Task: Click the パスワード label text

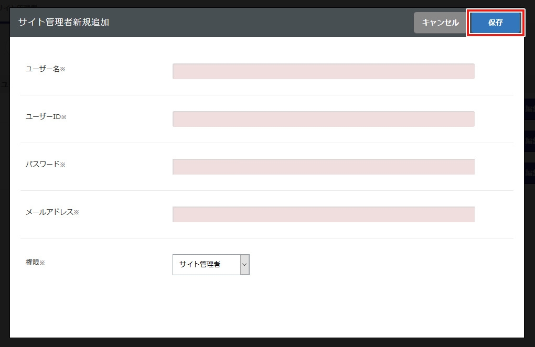Action: tap(46, 164)
